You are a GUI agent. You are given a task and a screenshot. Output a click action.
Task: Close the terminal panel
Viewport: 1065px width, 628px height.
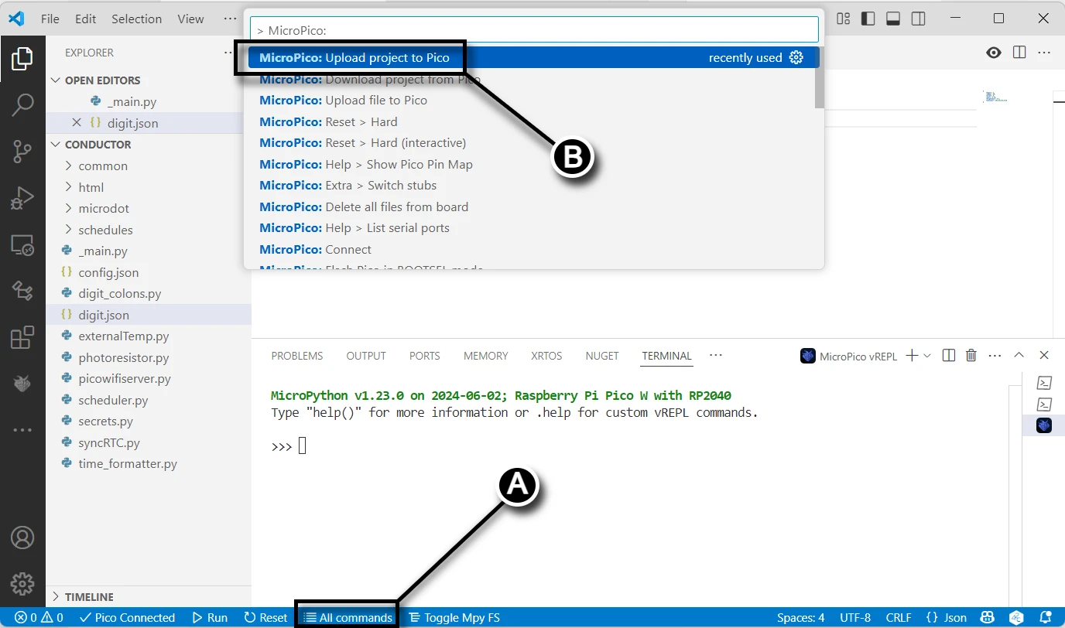tap(1044, 356)
